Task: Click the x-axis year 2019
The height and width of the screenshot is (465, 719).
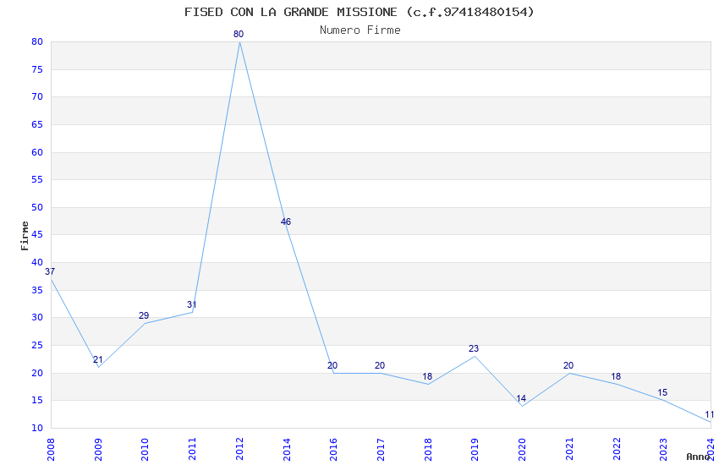Action: tap(475, 449)
